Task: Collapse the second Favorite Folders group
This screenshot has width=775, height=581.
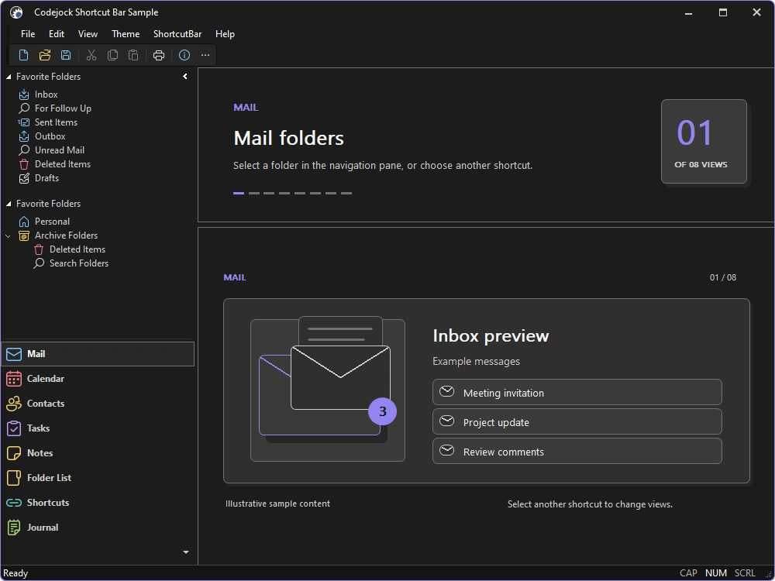Action: point(9,204)
